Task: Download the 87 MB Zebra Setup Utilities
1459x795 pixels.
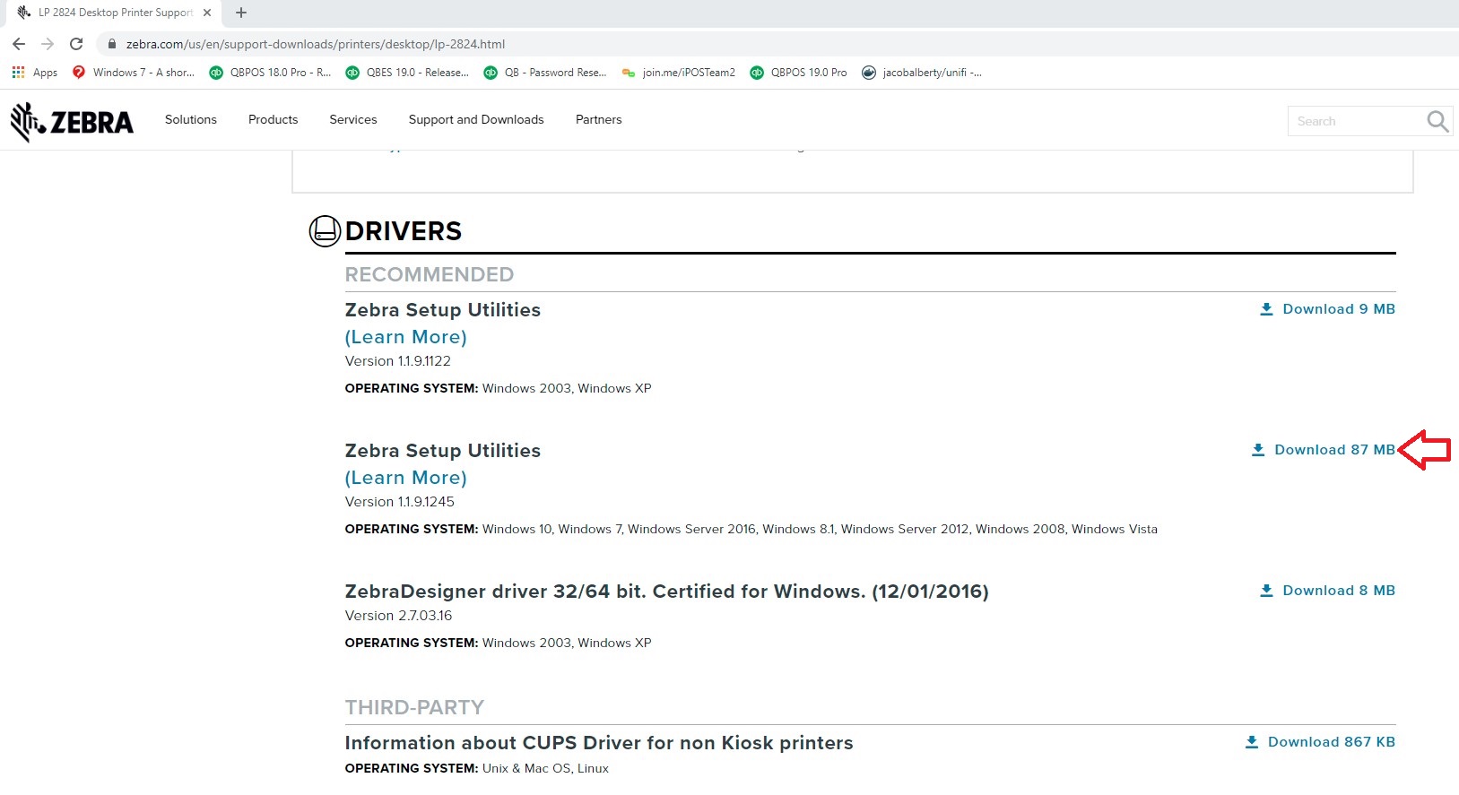Action: [1323, 450]
